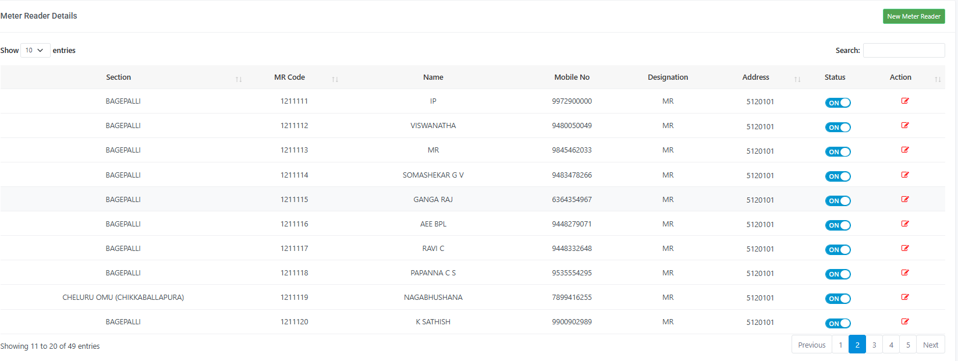Image resolution: width=958 pixels, height=361 pixels.
Task: Jump to page 5 in pagination
Action: [x=908, y=345]
